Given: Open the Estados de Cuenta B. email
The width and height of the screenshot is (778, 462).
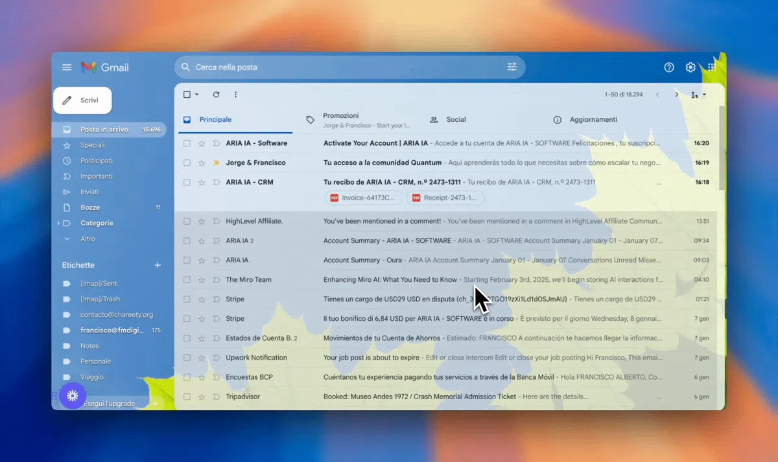Looking at the screenshot, I should (x=446, y=338).
